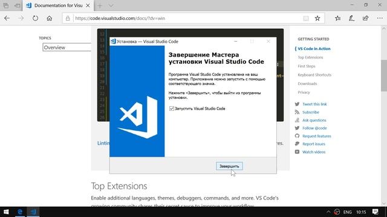Go back in the Edge browser
The image size is (387, 217).
point(7,18)
